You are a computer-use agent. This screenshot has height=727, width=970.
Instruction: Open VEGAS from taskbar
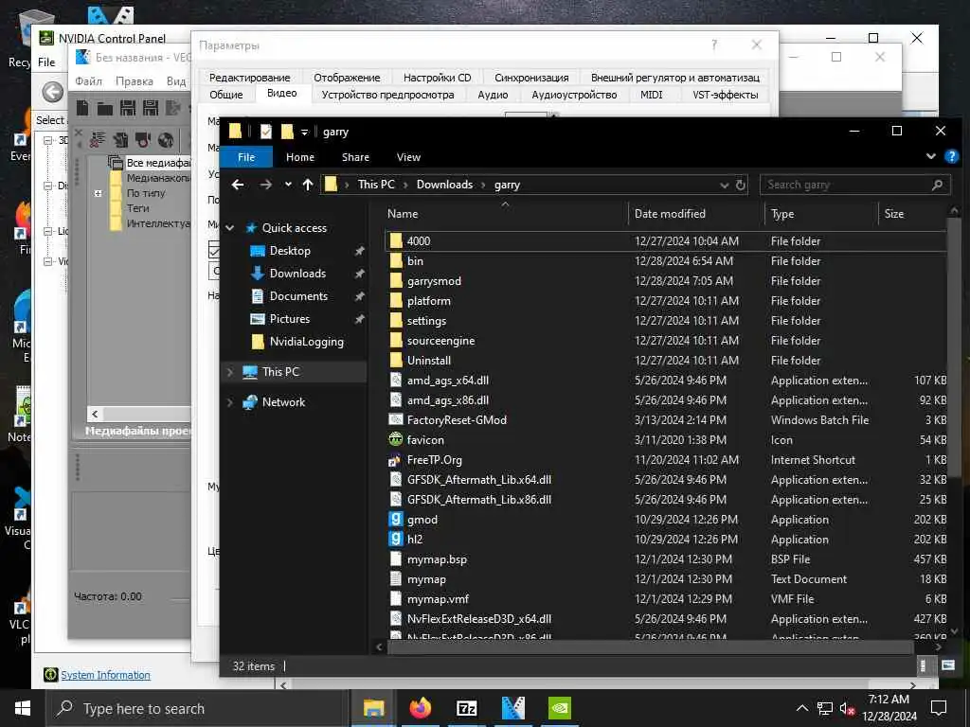click(512, 708)
